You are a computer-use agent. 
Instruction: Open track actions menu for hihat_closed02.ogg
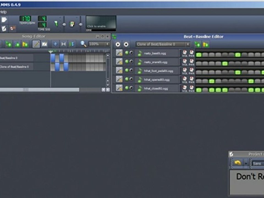[x=119, y=88]
